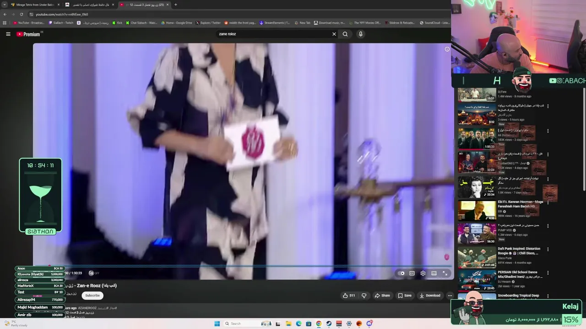Open the Snowboarding Tropical Deep video title

518,296
